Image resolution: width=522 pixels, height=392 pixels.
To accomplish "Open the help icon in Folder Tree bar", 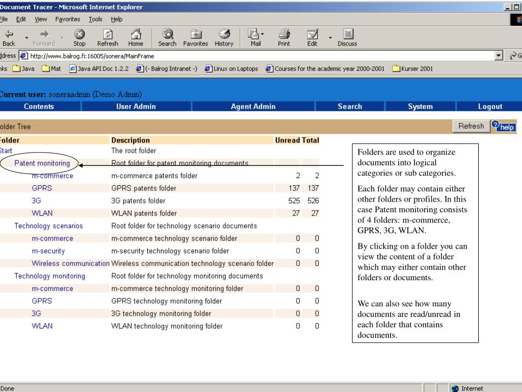I will [504, 127].
